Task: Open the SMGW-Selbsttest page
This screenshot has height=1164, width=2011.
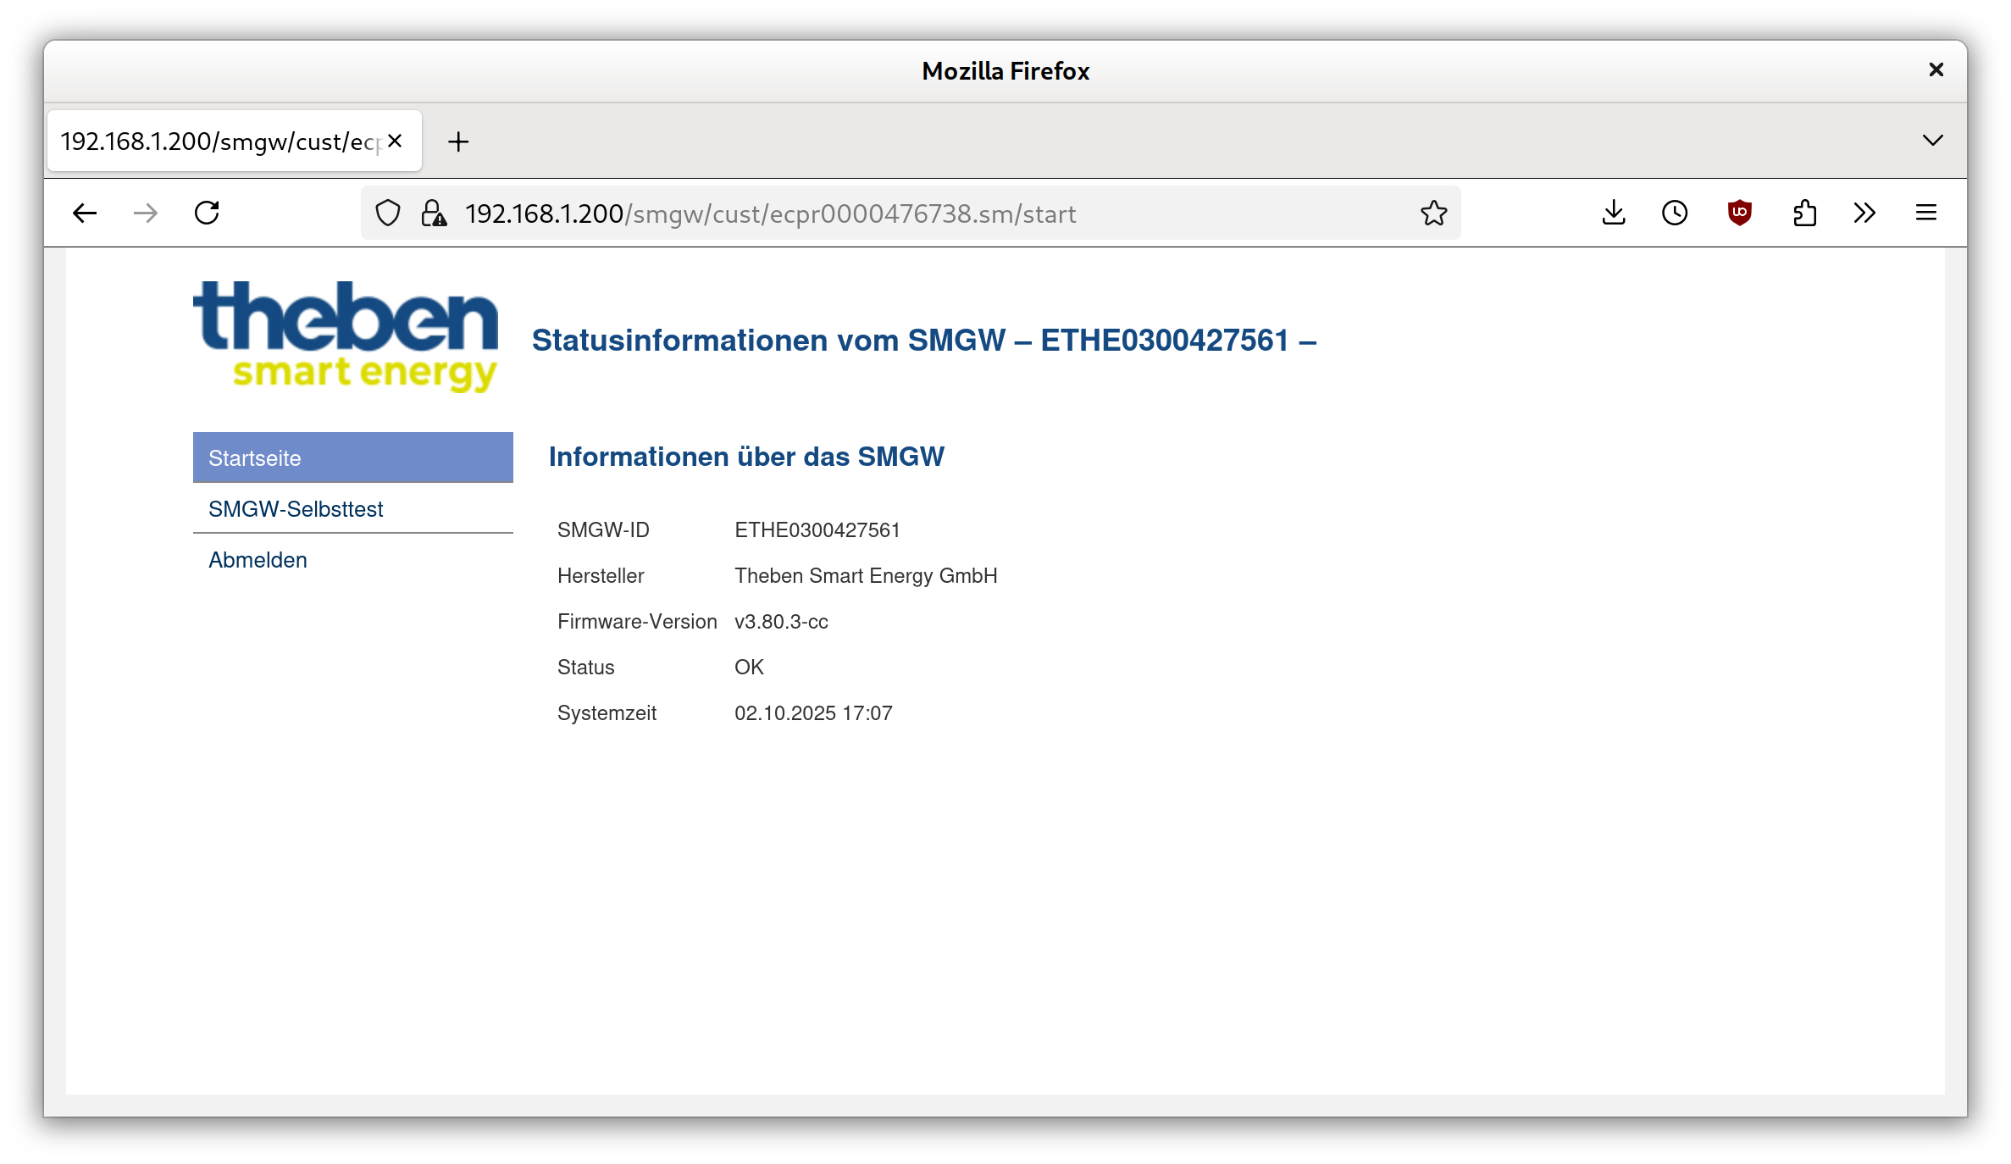Action: (296, 509)
